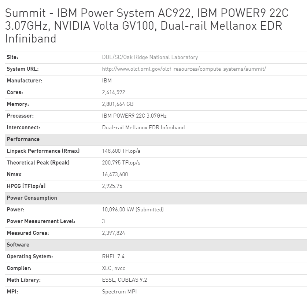Click the Measured Cores value 2,397,824

click(x=114, y=233)
